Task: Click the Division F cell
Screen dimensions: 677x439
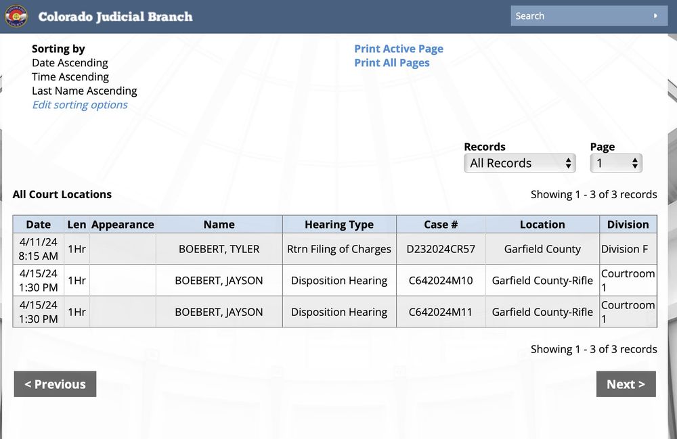Action: pyautogui.click(x=628, y=249)
